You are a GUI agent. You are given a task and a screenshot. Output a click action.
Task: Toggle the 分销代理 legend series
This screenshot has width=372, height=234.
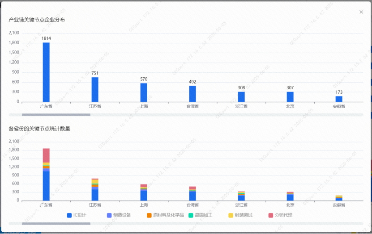(280, 215)
